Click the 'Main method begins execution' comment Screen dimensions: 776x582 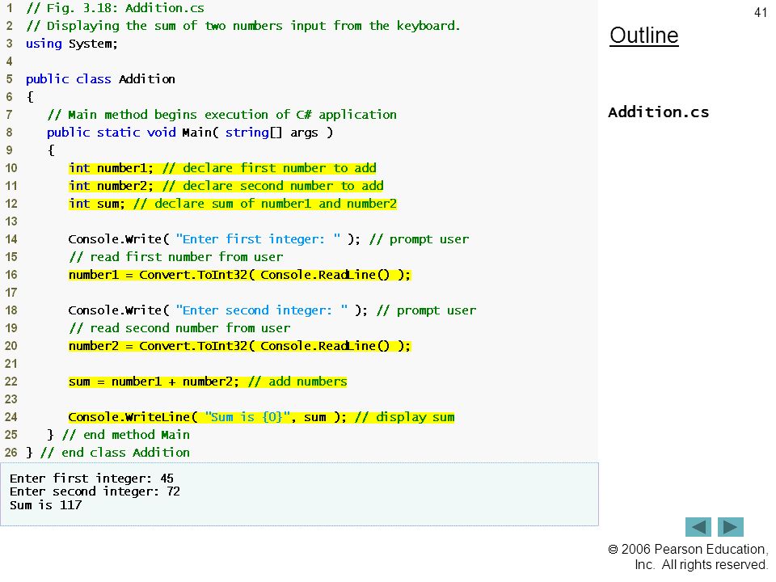point(222,115)
